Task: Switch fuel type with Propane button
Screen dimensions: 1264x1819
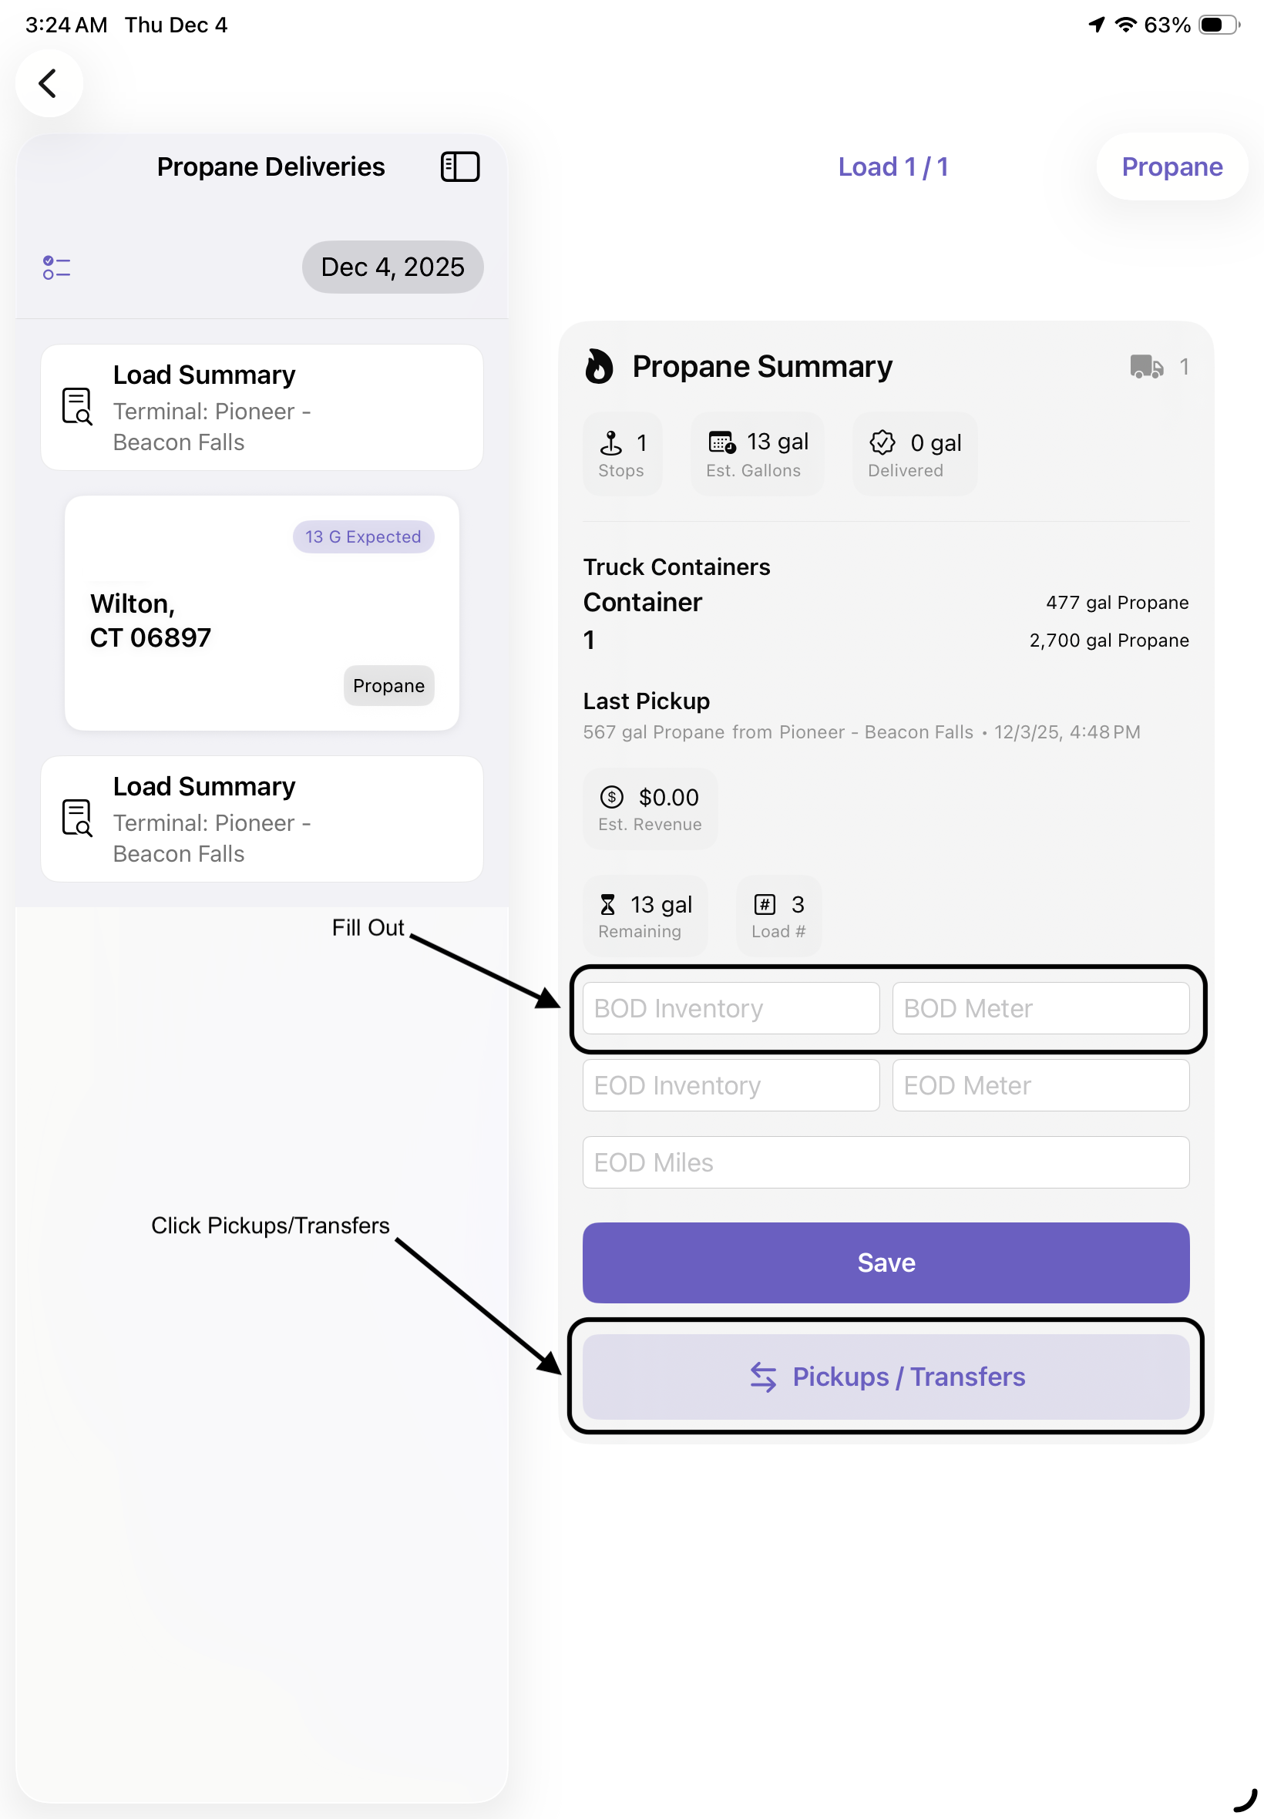Action: click(x=1172, y=167)
